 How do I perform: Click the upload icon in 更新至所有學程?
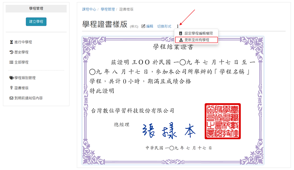[x=181, y=40]
